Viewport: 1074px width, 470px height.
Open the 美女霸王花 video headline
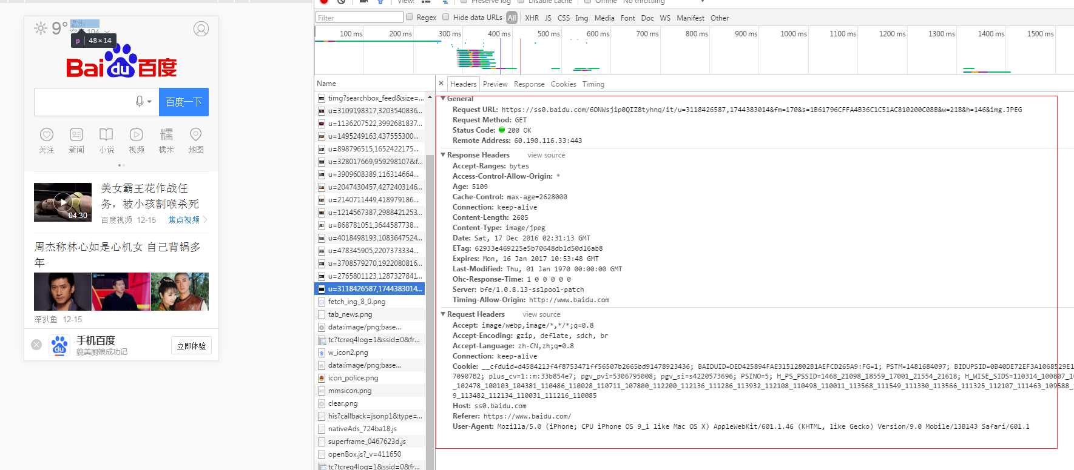[x=150, y=196]
